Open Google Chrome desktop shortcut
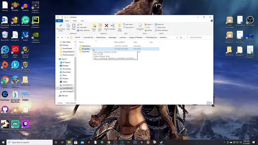 [x=5, y=82]
